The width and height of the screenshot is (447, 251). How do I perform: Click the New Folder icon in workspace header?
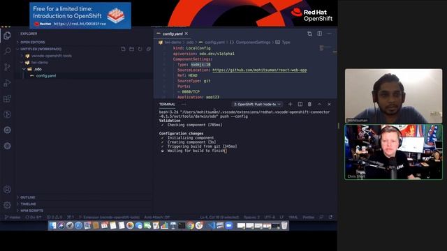[x=132, y=49]
